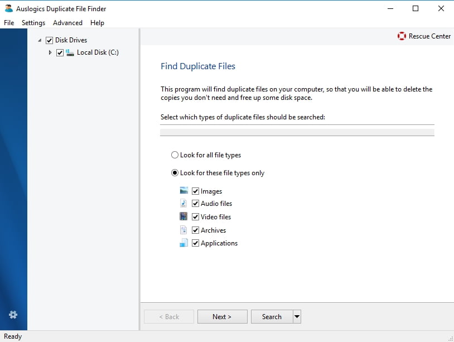Click the window resize grip in status bar

point(450,338)
